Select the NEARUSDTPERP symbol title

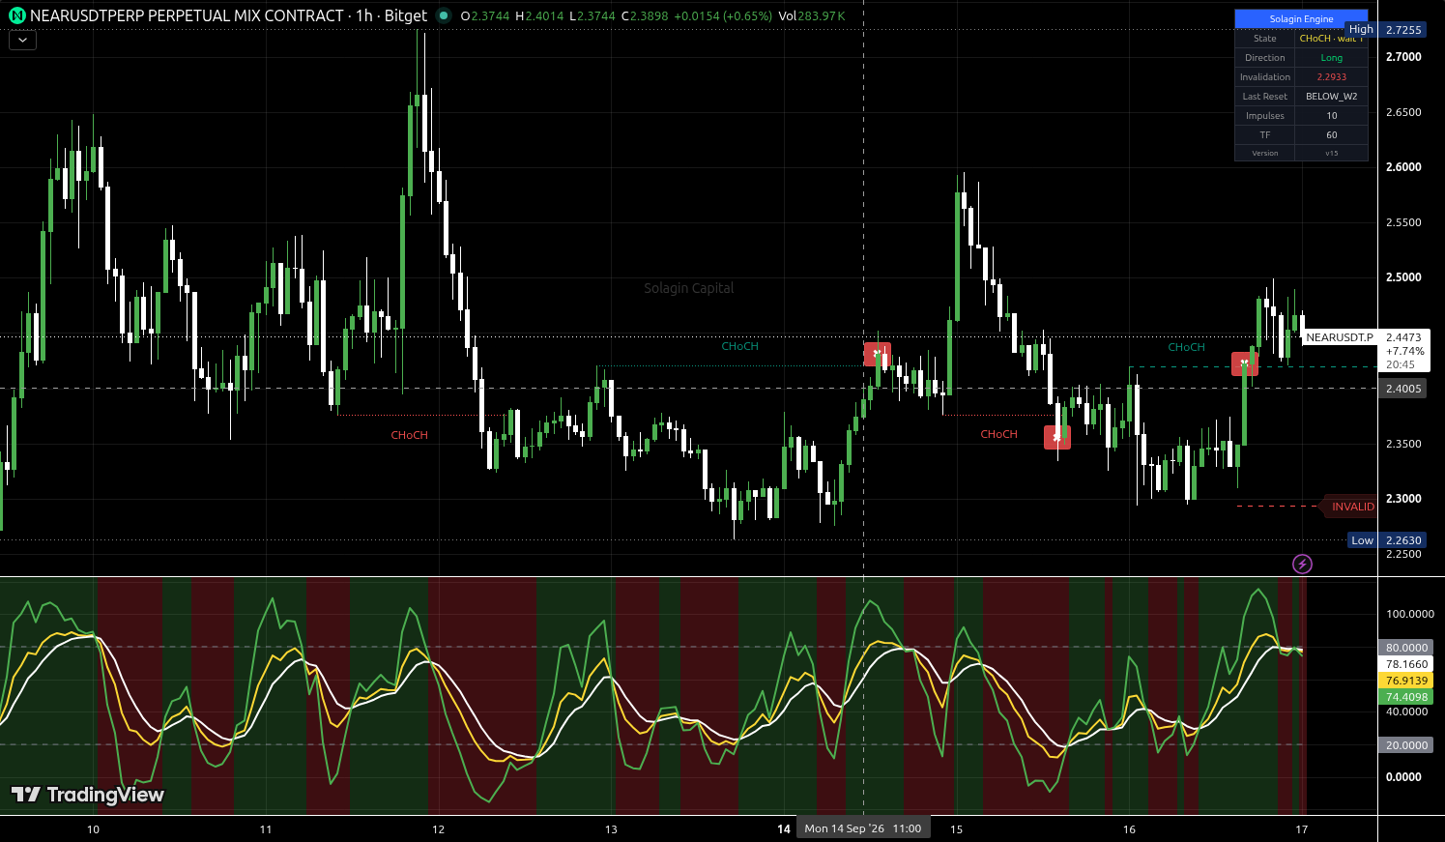(187, 15)
